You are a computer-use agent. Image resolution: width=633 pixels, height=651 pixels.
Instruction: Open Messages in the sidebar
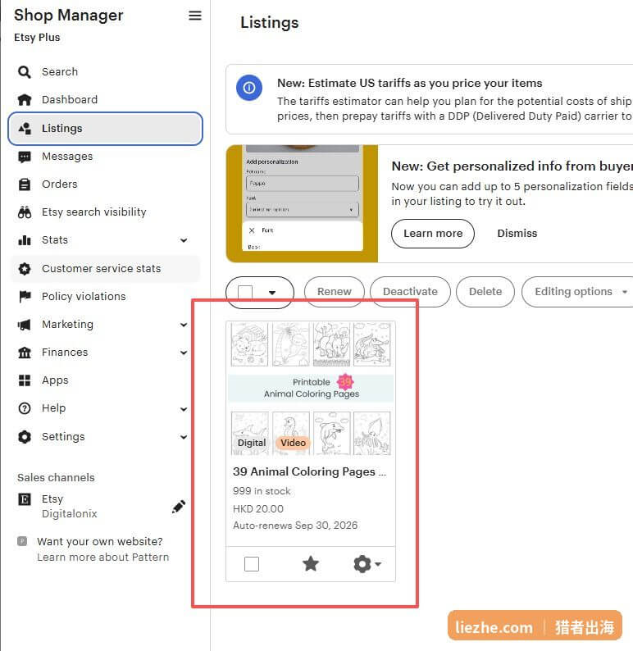tap(67, 157)
